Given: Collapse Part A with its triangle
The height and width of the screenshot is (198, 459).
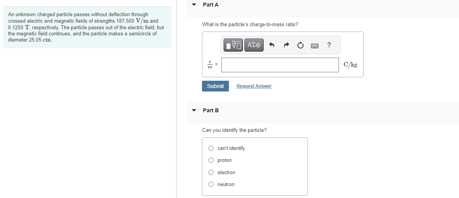Looking at the screenshot, I should (194, 5).
